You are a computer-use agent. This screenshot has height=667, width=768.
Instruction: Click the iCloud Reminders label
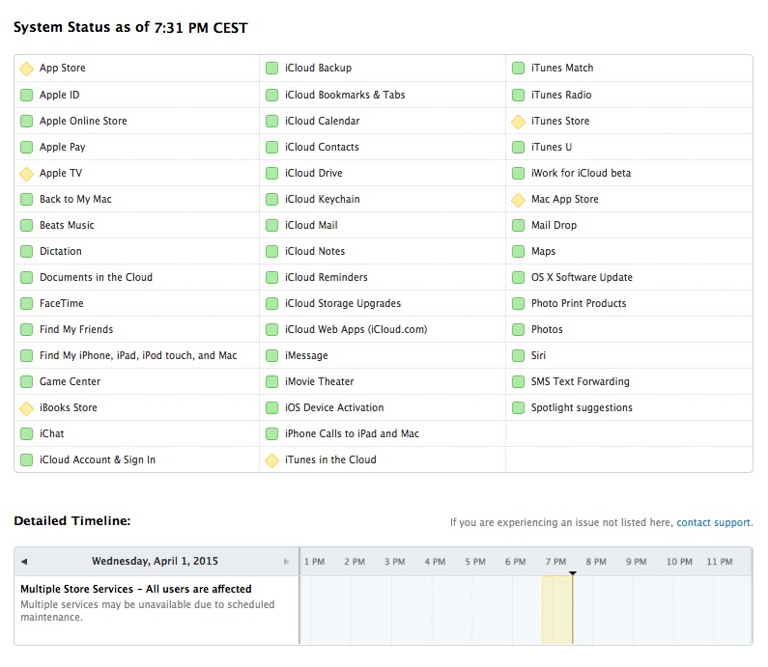point(327,277)
